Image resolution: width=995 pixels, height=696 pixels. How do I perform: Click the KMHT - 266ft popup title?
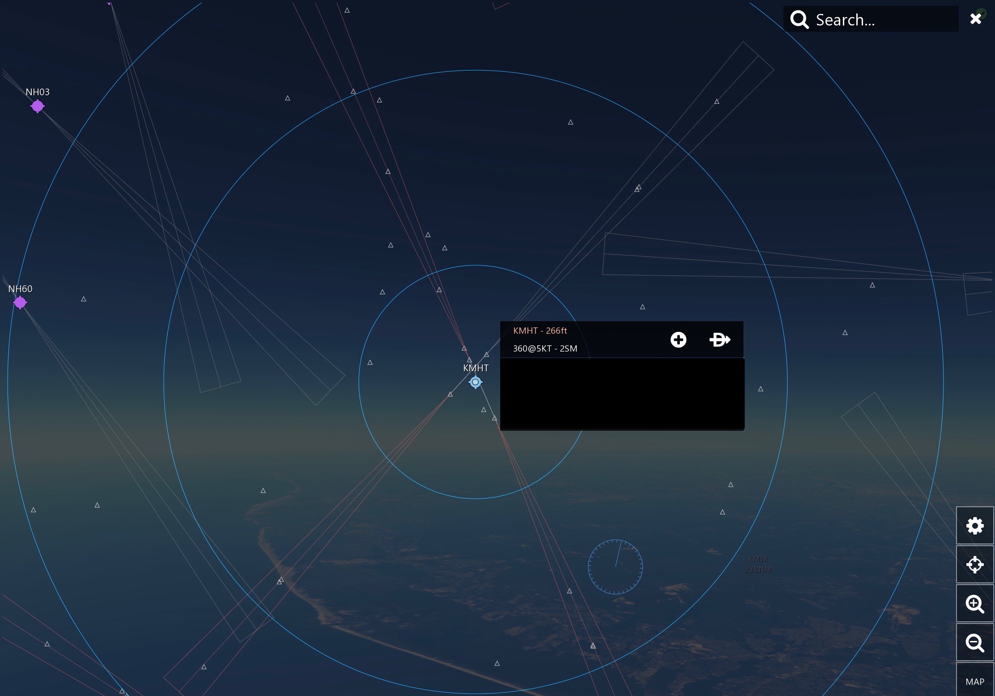(540, 331)
